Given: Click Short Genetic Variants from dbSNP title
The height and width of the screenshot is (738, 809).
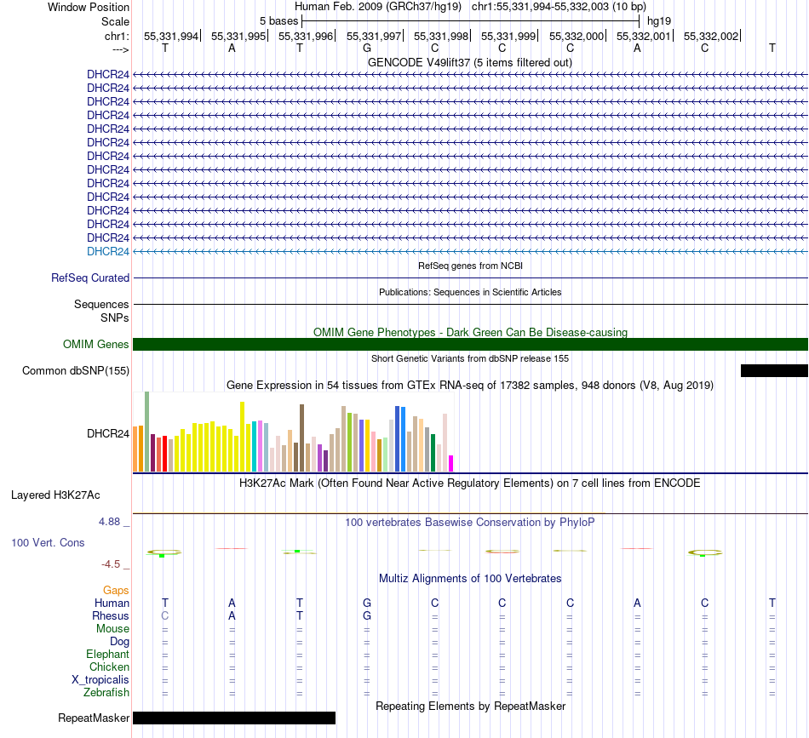Looking at the screenshot, I should click(470, 358).
